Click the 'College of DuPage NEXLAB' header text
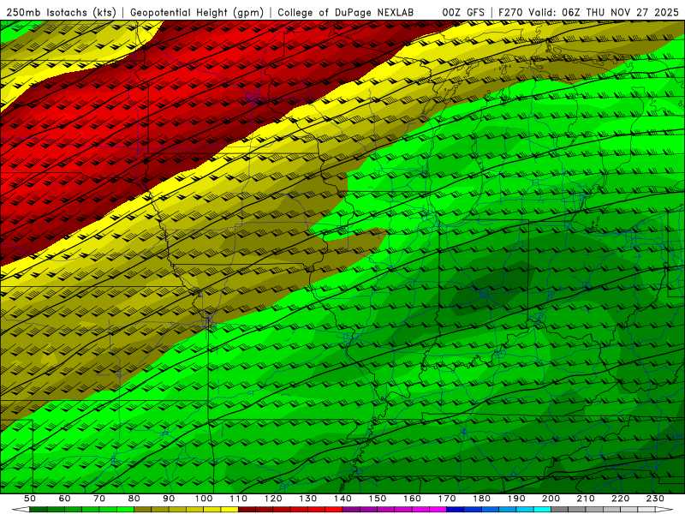Screen dimensions: 685x514 (x=345, y=12)
